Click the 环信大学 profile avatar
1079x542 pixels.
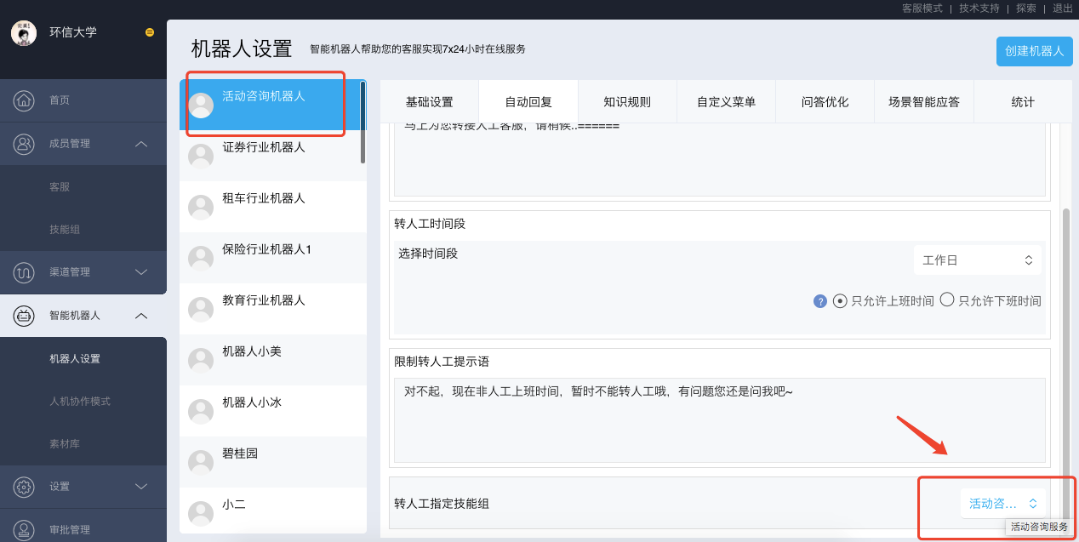24,32
